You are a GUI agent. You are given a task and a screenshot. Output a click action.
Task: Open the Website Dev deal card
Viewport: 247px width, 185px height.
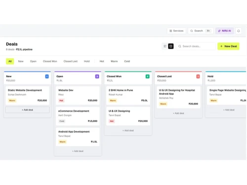(x=78, y=96)
